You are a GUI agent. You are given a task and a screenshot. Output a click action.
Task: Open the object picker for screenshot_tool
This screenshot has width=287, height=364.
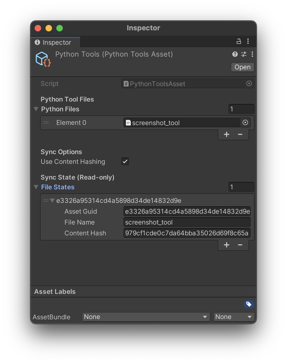pos(245,122)
